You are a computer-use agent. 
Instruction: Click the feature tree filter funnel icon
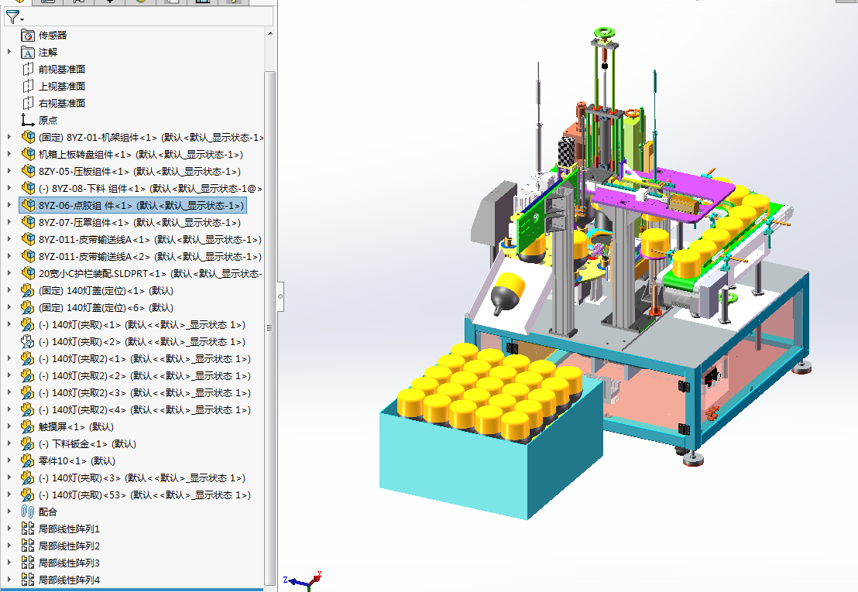(12, 18)
